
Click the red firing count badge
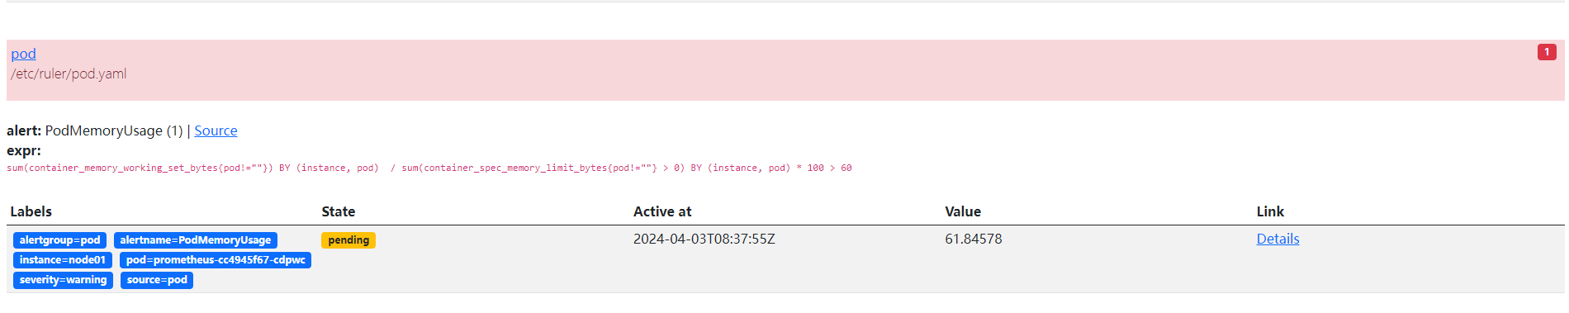coord(1547,52)
